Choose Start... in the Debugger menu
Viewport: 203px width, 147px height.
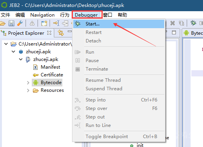[119, 24]
